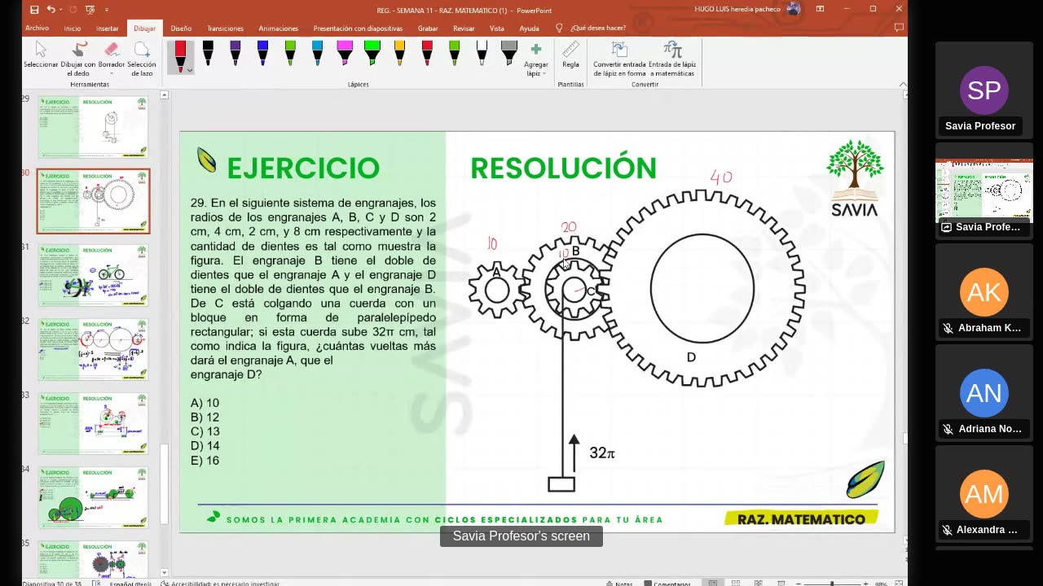
Task: Open the Diseño ribbon tab
Action: [x=181, y=28]
